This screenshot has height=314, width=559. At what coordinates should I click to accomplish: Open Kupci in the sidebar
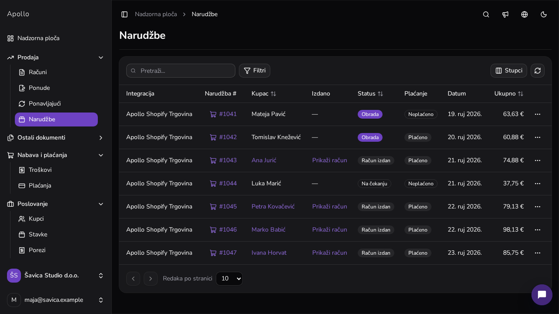pyautogui.click(x=56, y=219)
